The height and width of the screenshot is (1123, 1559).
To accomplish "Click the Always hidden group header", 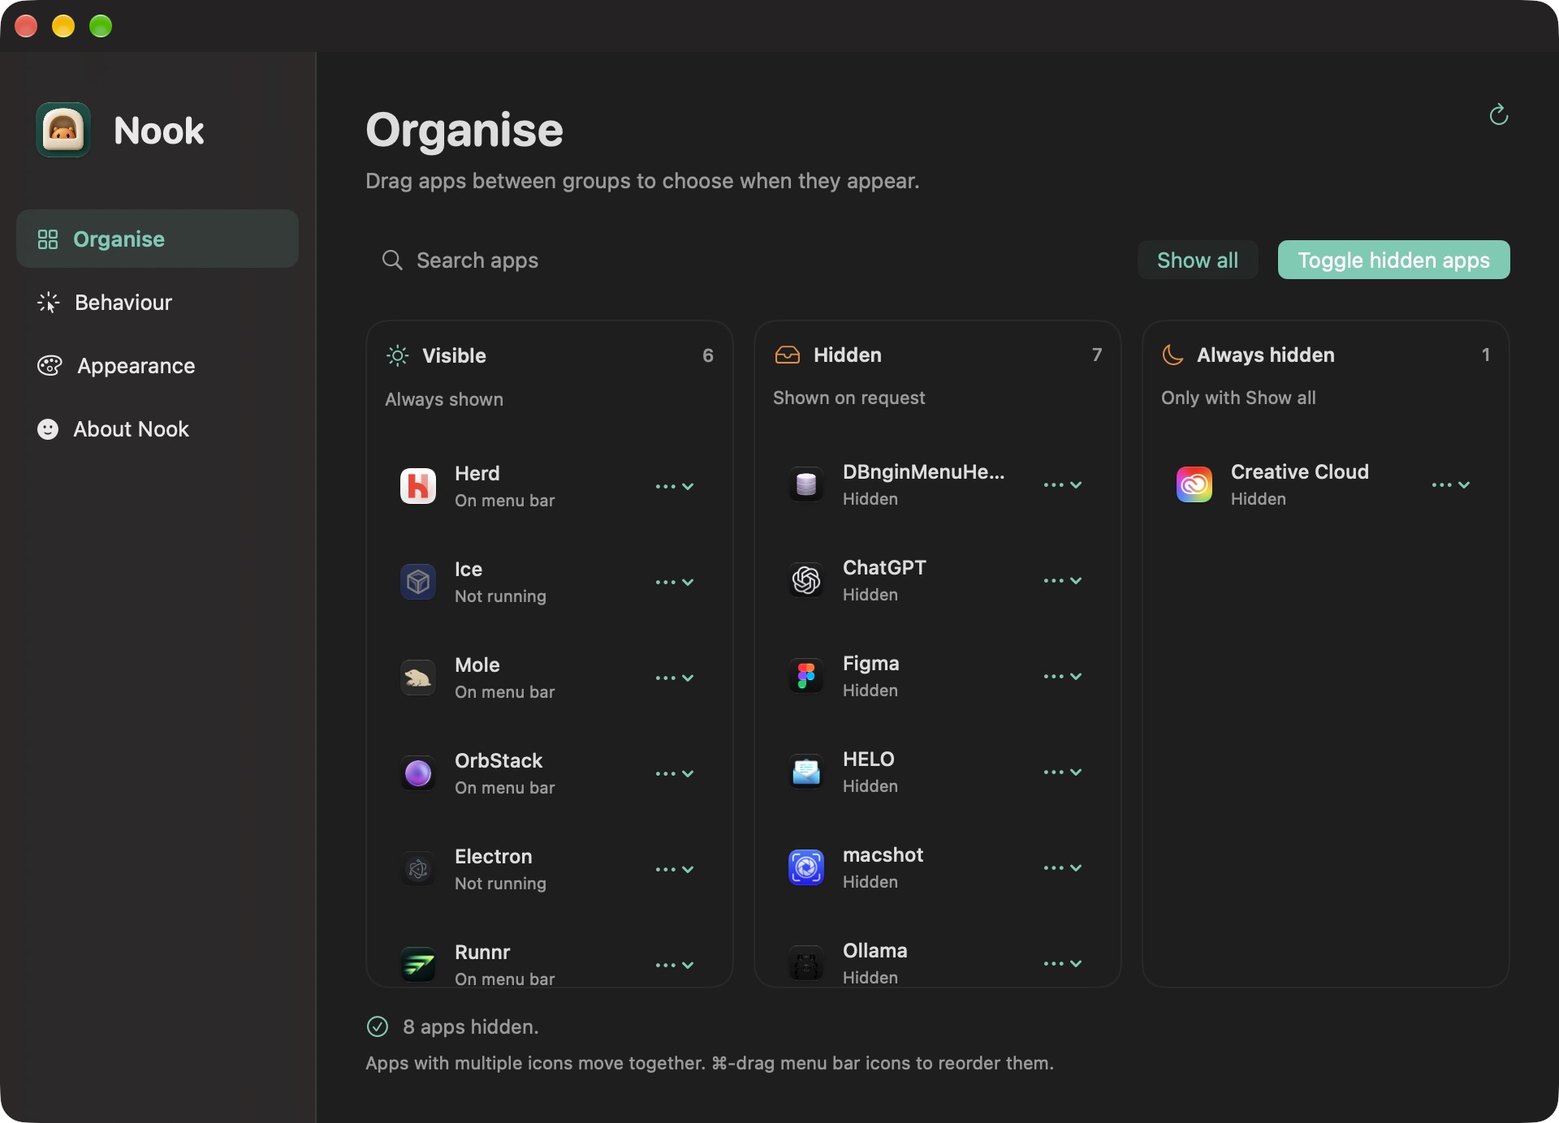I will (x=1326, y=355).
